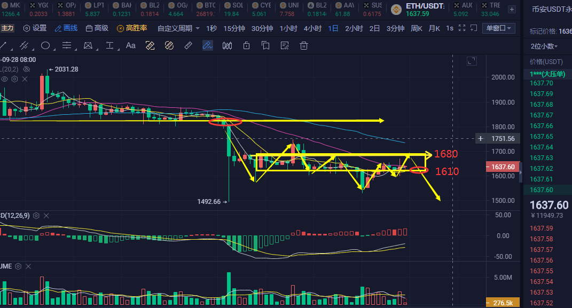Open the MACD indicator settings hexagon
This screenshot has height=308, width=572.
tap(36, 216)
